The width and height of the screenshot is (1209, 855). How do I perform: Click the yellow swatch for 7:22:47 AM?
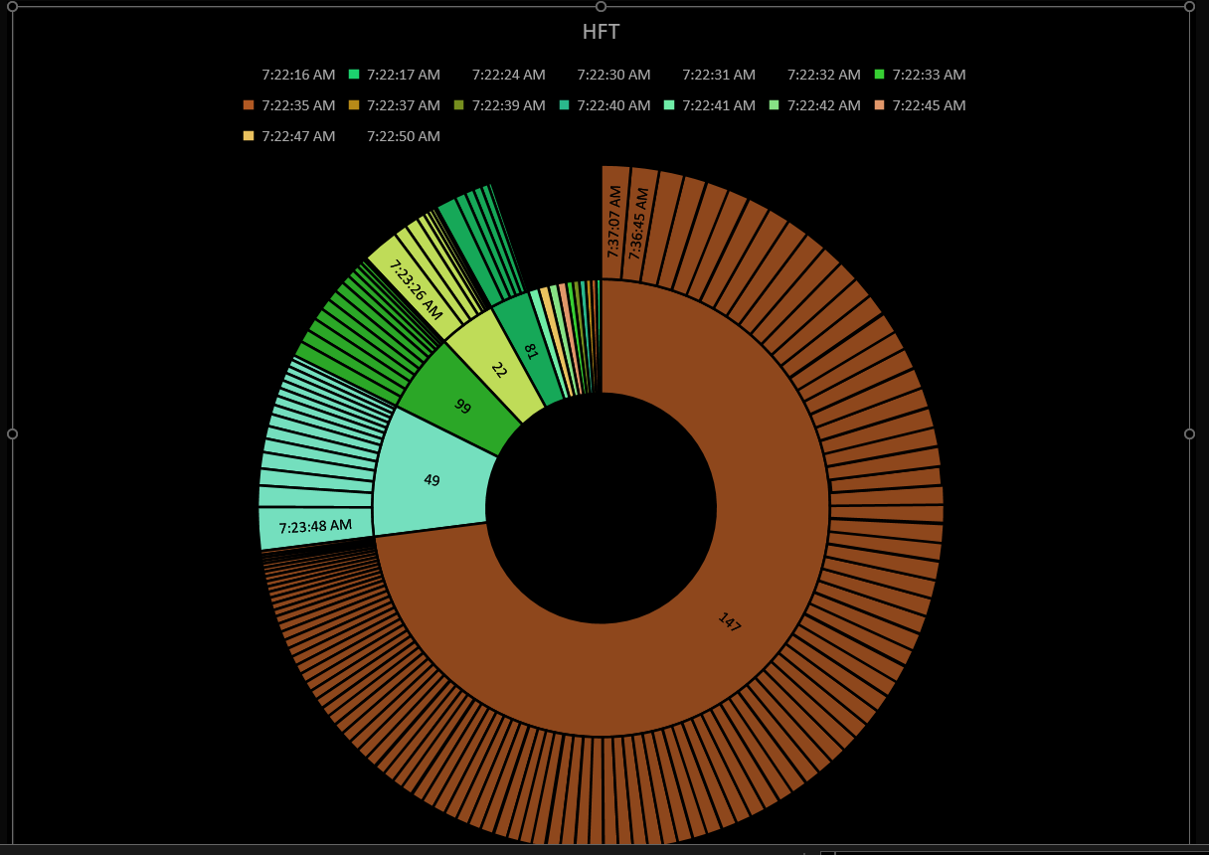(249, 136)
